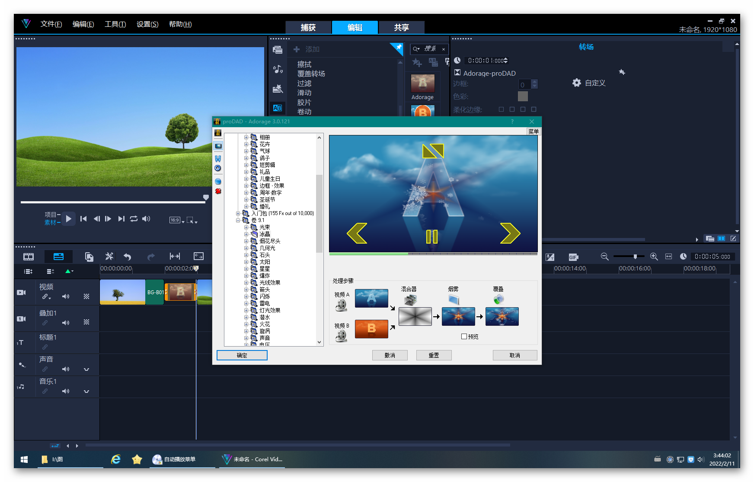Click the grey 色彩 color swatch

[x=523, y=96]
